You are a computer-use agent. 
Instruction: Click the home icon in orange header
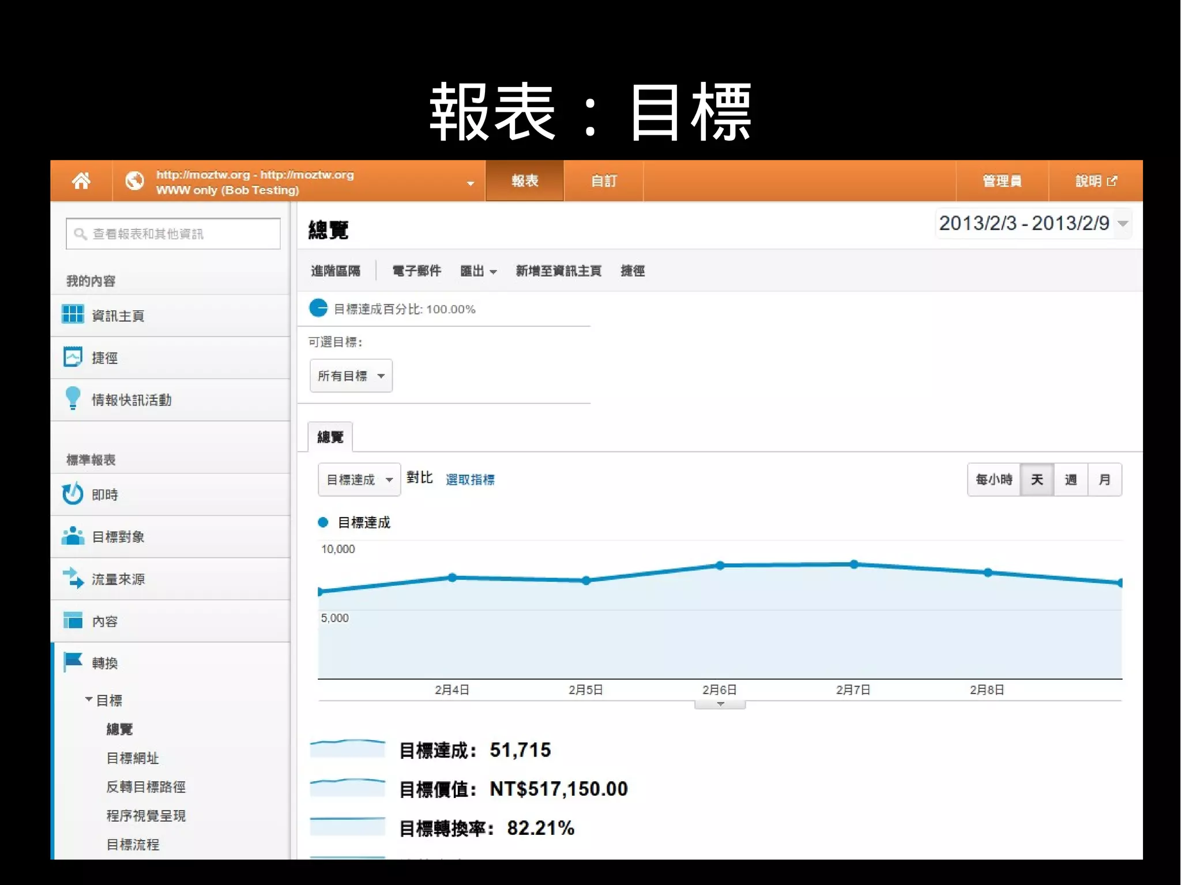click(x=81, y=181)
